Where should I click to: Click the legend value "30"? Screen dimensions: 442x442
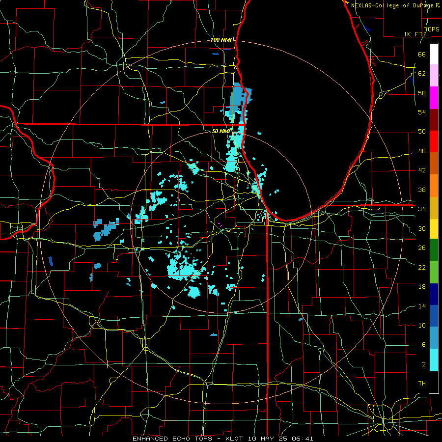(x=422, y=228)
